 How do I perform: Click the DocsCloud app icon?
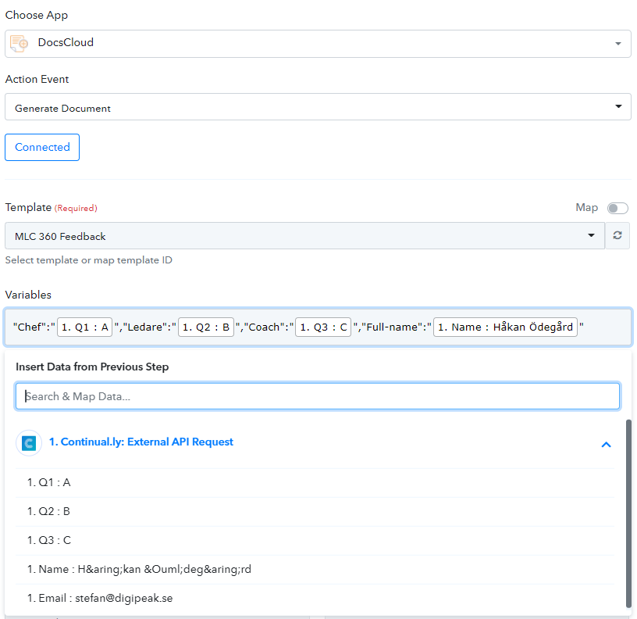pos(20,43)
